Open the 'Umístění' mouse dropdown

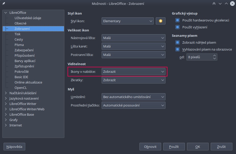pos(133,97)
